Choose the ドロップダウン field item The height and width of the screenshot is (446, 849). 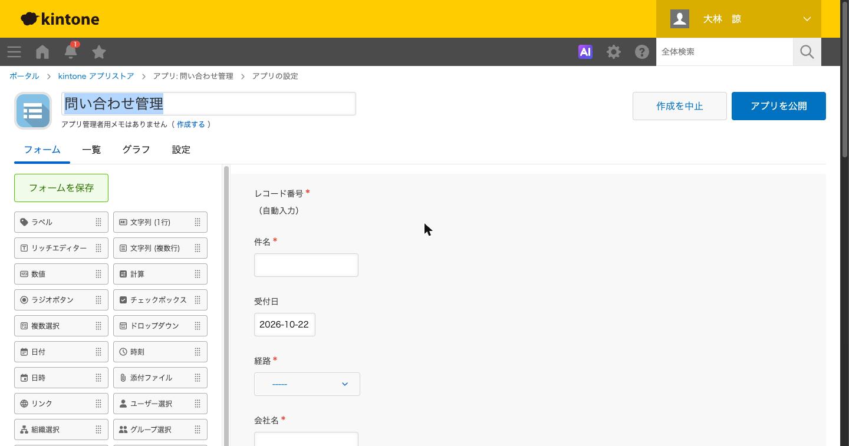160,326
